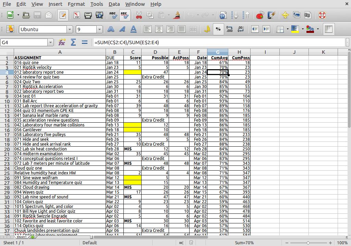Open the font size dropdown
The image size is (351, 246).
(x=99, y=29)
